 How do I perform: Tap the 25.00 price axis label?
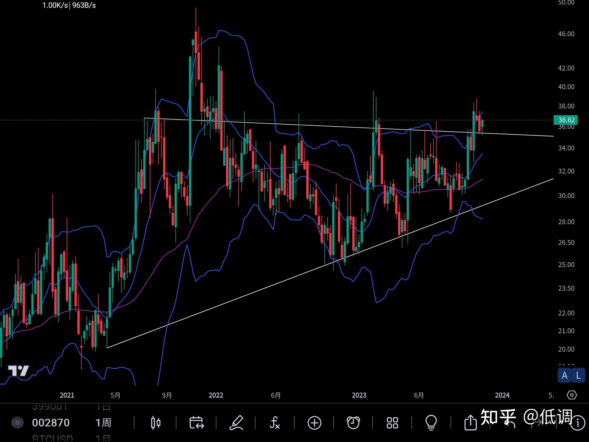tap(566, 265)
